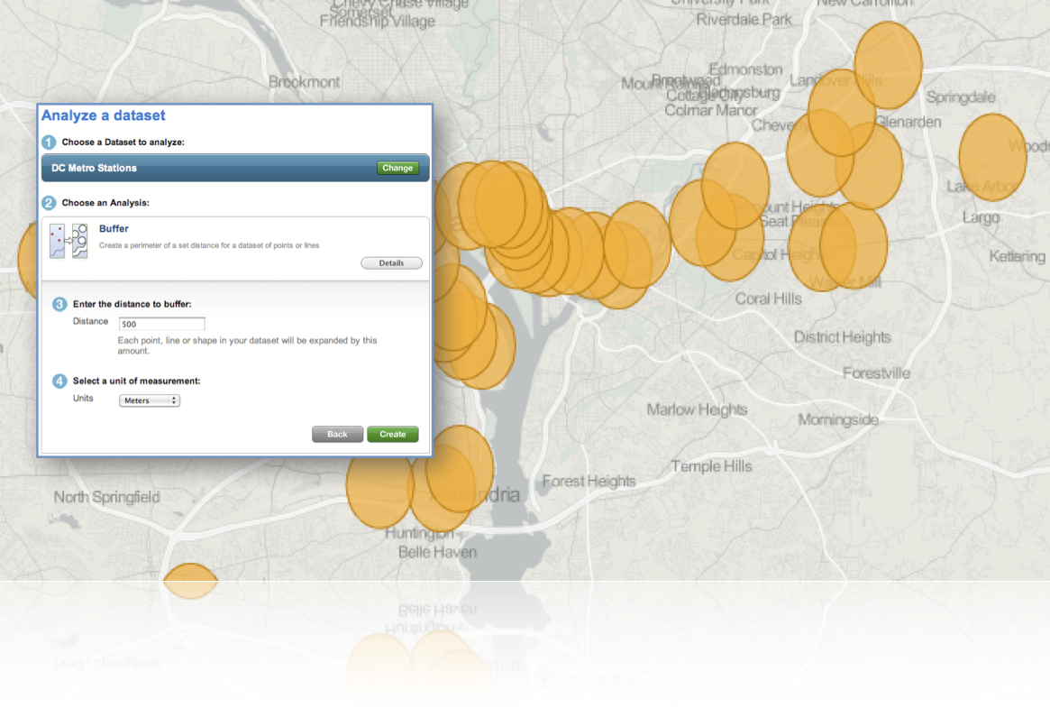The height and width of the screenshot is (717, 1050).
Task: Click the DC Metro Stations dataset bar
Action: 207,168
